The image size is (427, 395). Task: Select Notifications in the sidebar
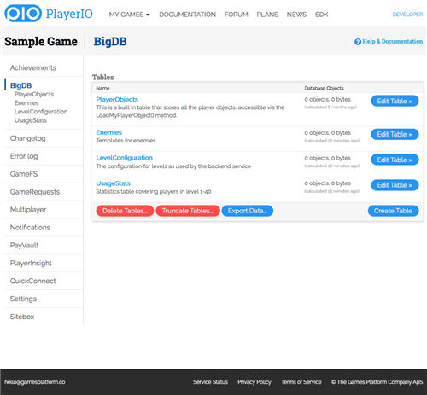click(30, 227)
